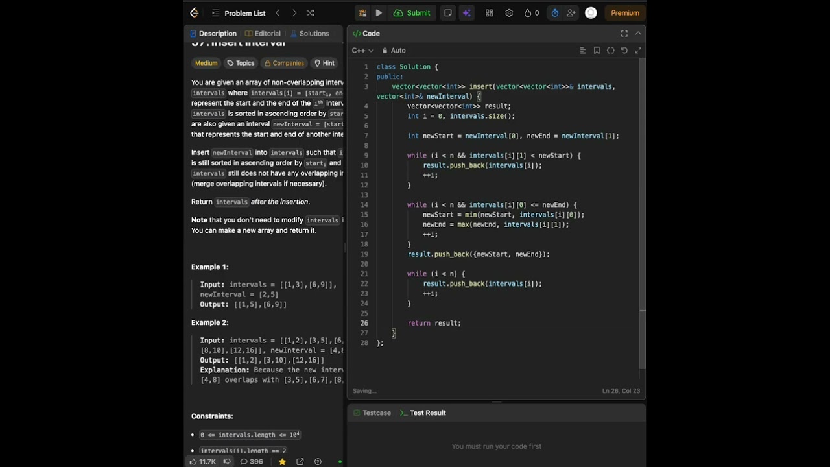The height and width of the screenshot is (467, 830).
Task: Click the format code icon
Action: [x=583, y=51]
